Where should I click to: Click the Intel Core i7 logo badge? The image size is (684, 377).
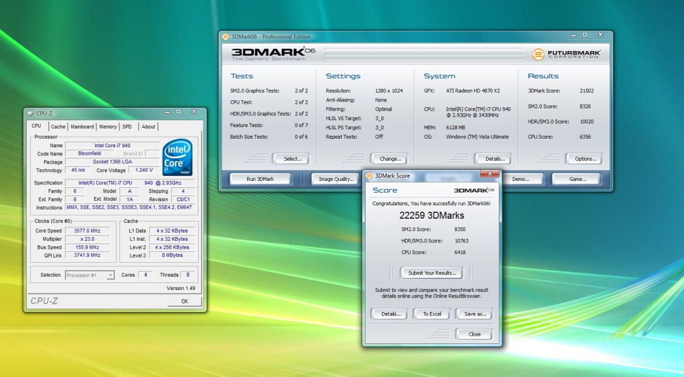coord(178,157)
